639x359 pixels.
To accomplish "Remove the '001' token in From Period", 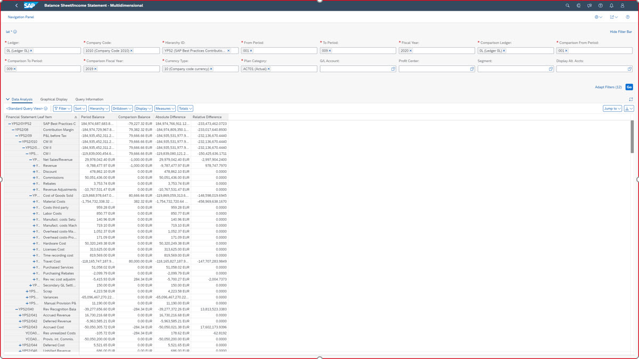I will [x=251, y=51].
